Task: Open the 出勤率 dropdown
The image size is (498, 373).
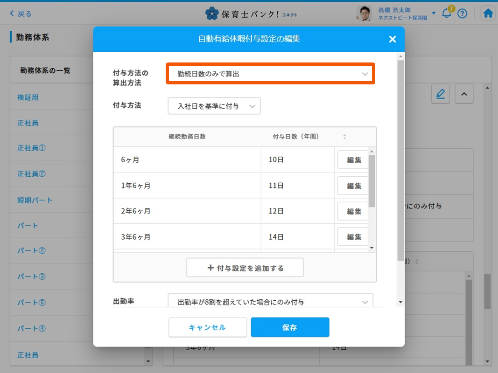Action: [x=270, y=302]
